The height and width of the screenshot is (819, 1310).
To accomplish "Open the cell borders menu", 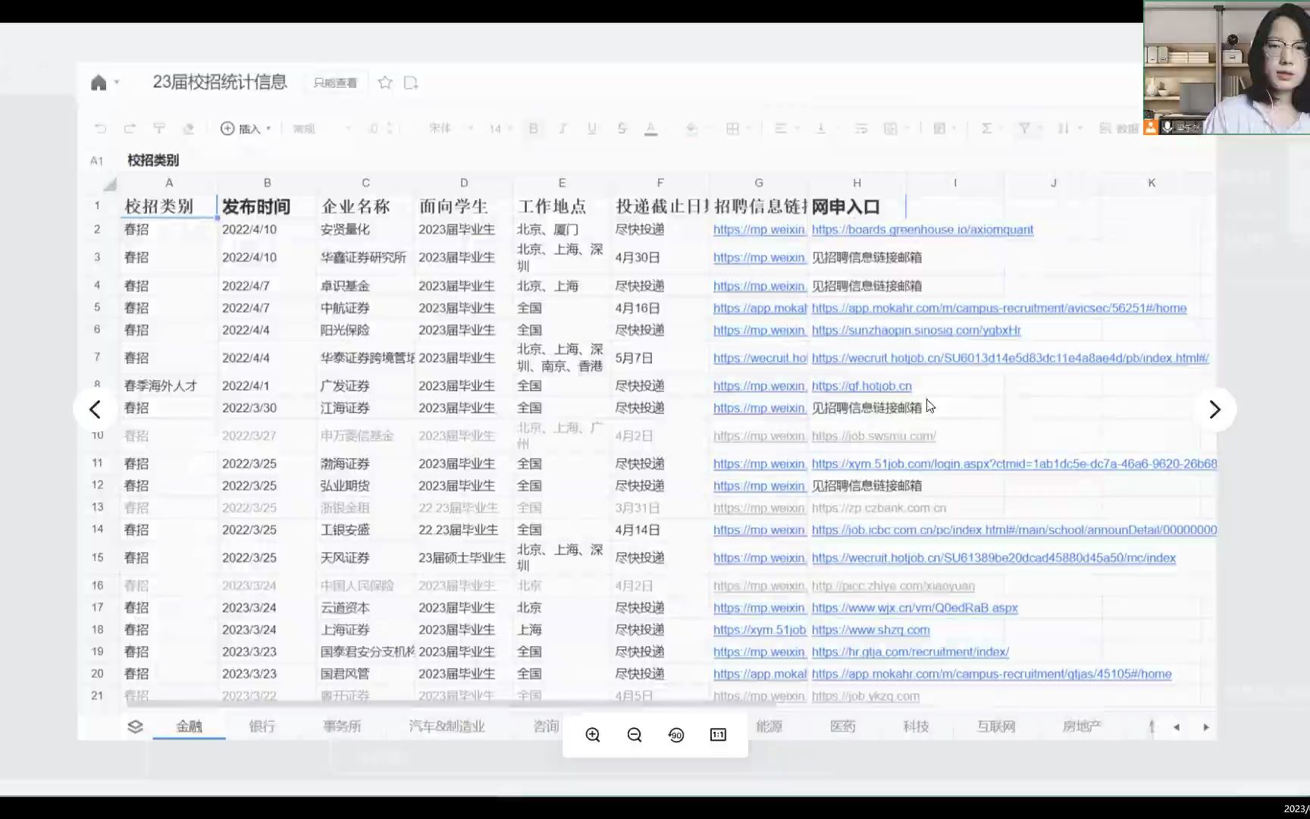I will click(x=732, y=129).
